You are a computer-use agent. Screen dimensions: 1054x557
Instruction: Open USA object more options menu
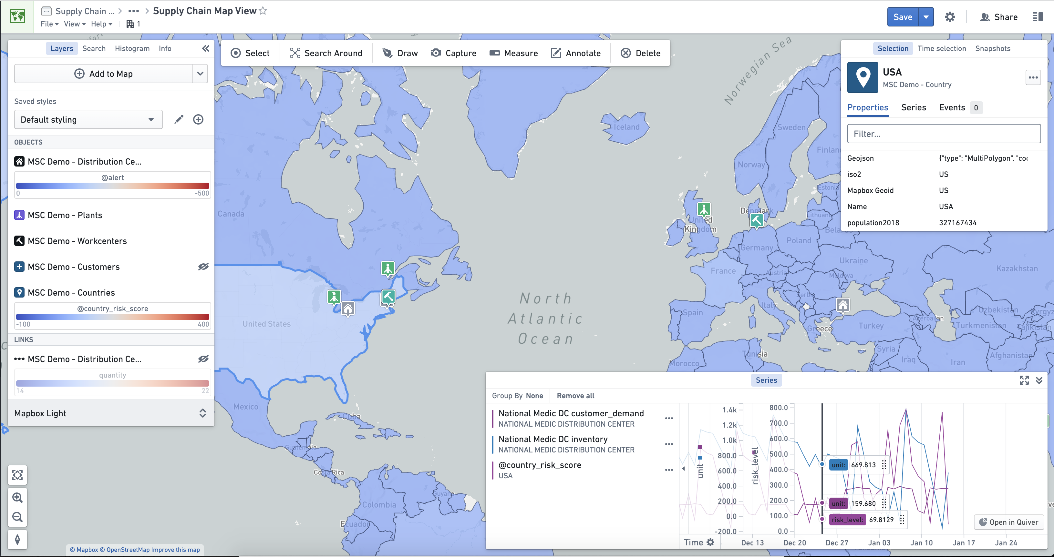1033,77
